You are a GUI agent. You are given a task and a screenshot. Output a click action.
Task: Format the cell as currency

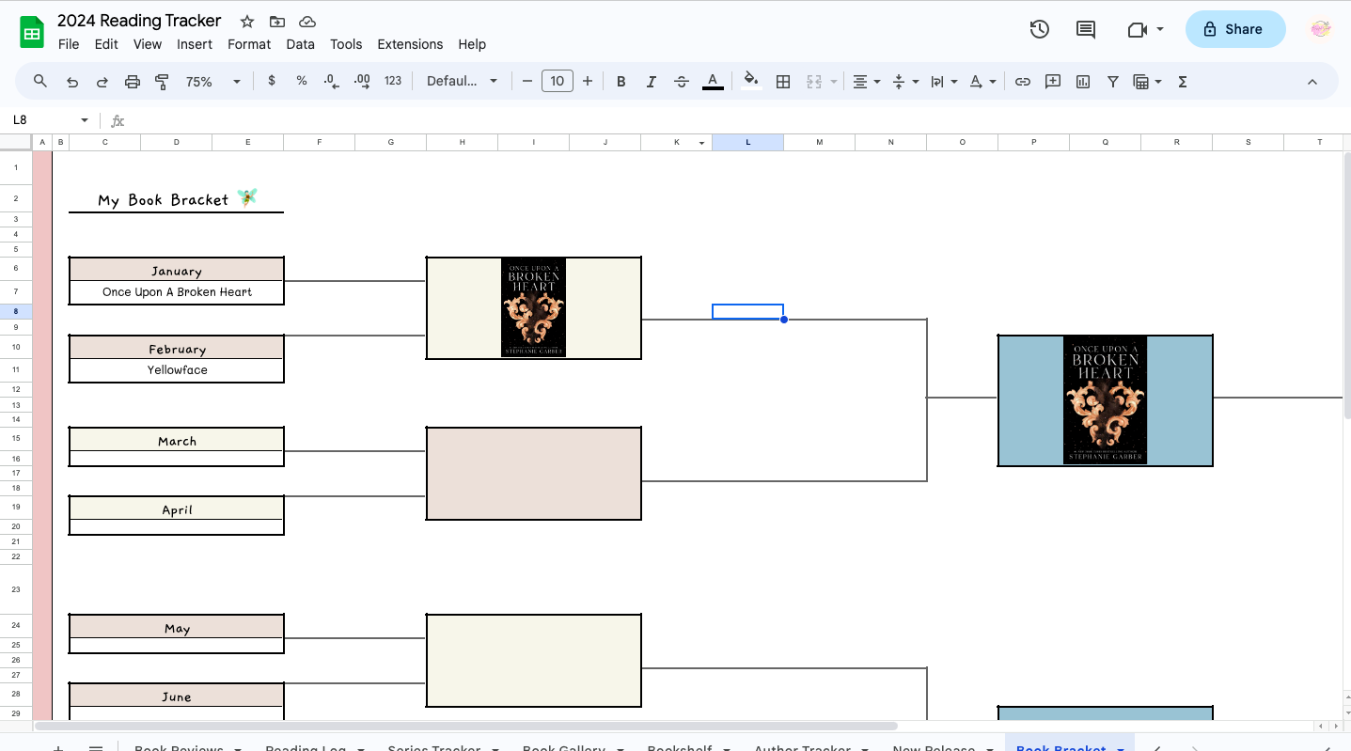(272, 81)
